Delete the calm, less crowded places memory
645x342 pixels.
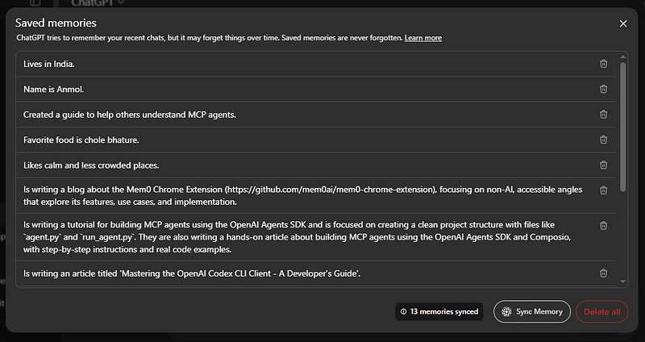coord(603,165)
